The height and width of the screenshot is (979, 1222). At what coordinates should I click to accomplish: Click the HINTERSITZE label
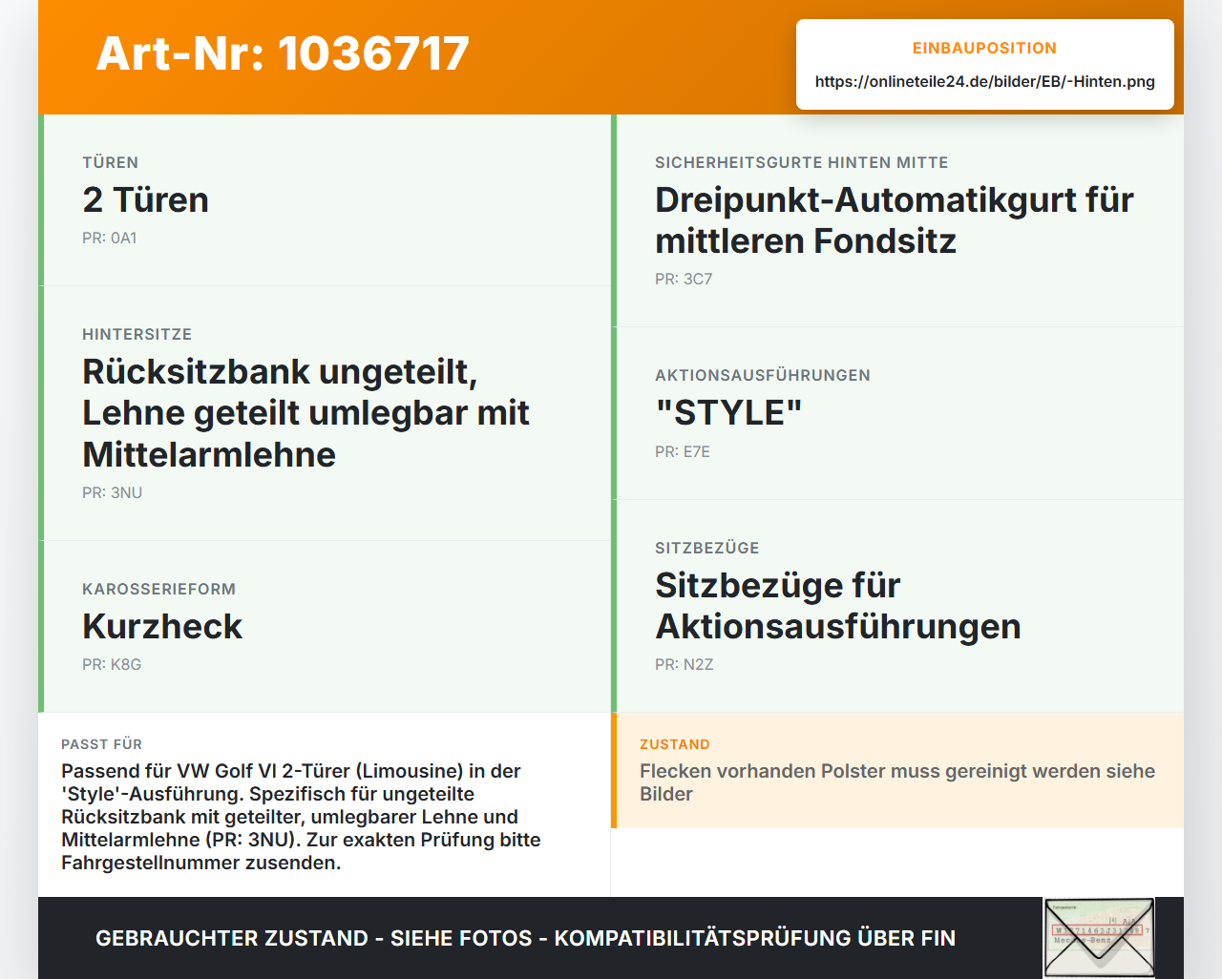[x=137, y=334]
